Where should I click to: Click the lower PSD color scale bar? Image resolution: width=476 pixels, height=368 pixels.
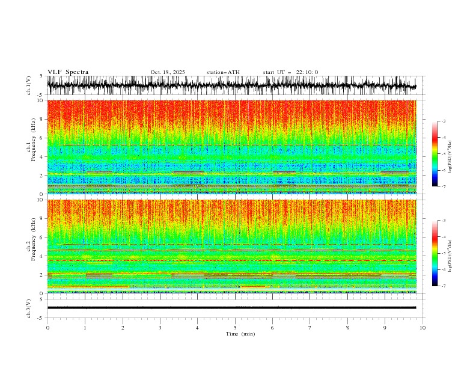(435, 253)
